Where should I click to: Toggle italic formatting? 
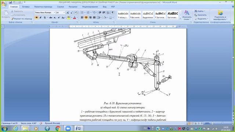[40, 18]
